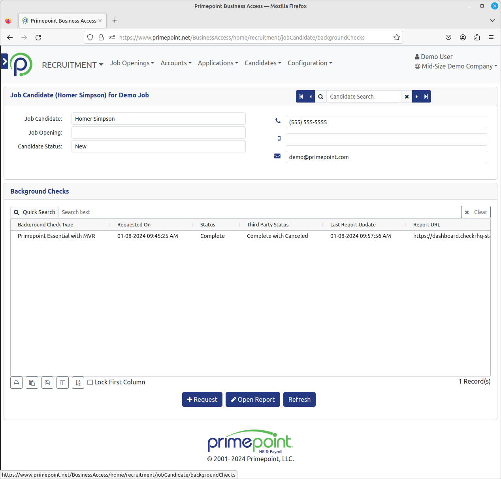Sort by Requested On column
Viewport: 501px width, 479px height.
click(x=134, y=224)
